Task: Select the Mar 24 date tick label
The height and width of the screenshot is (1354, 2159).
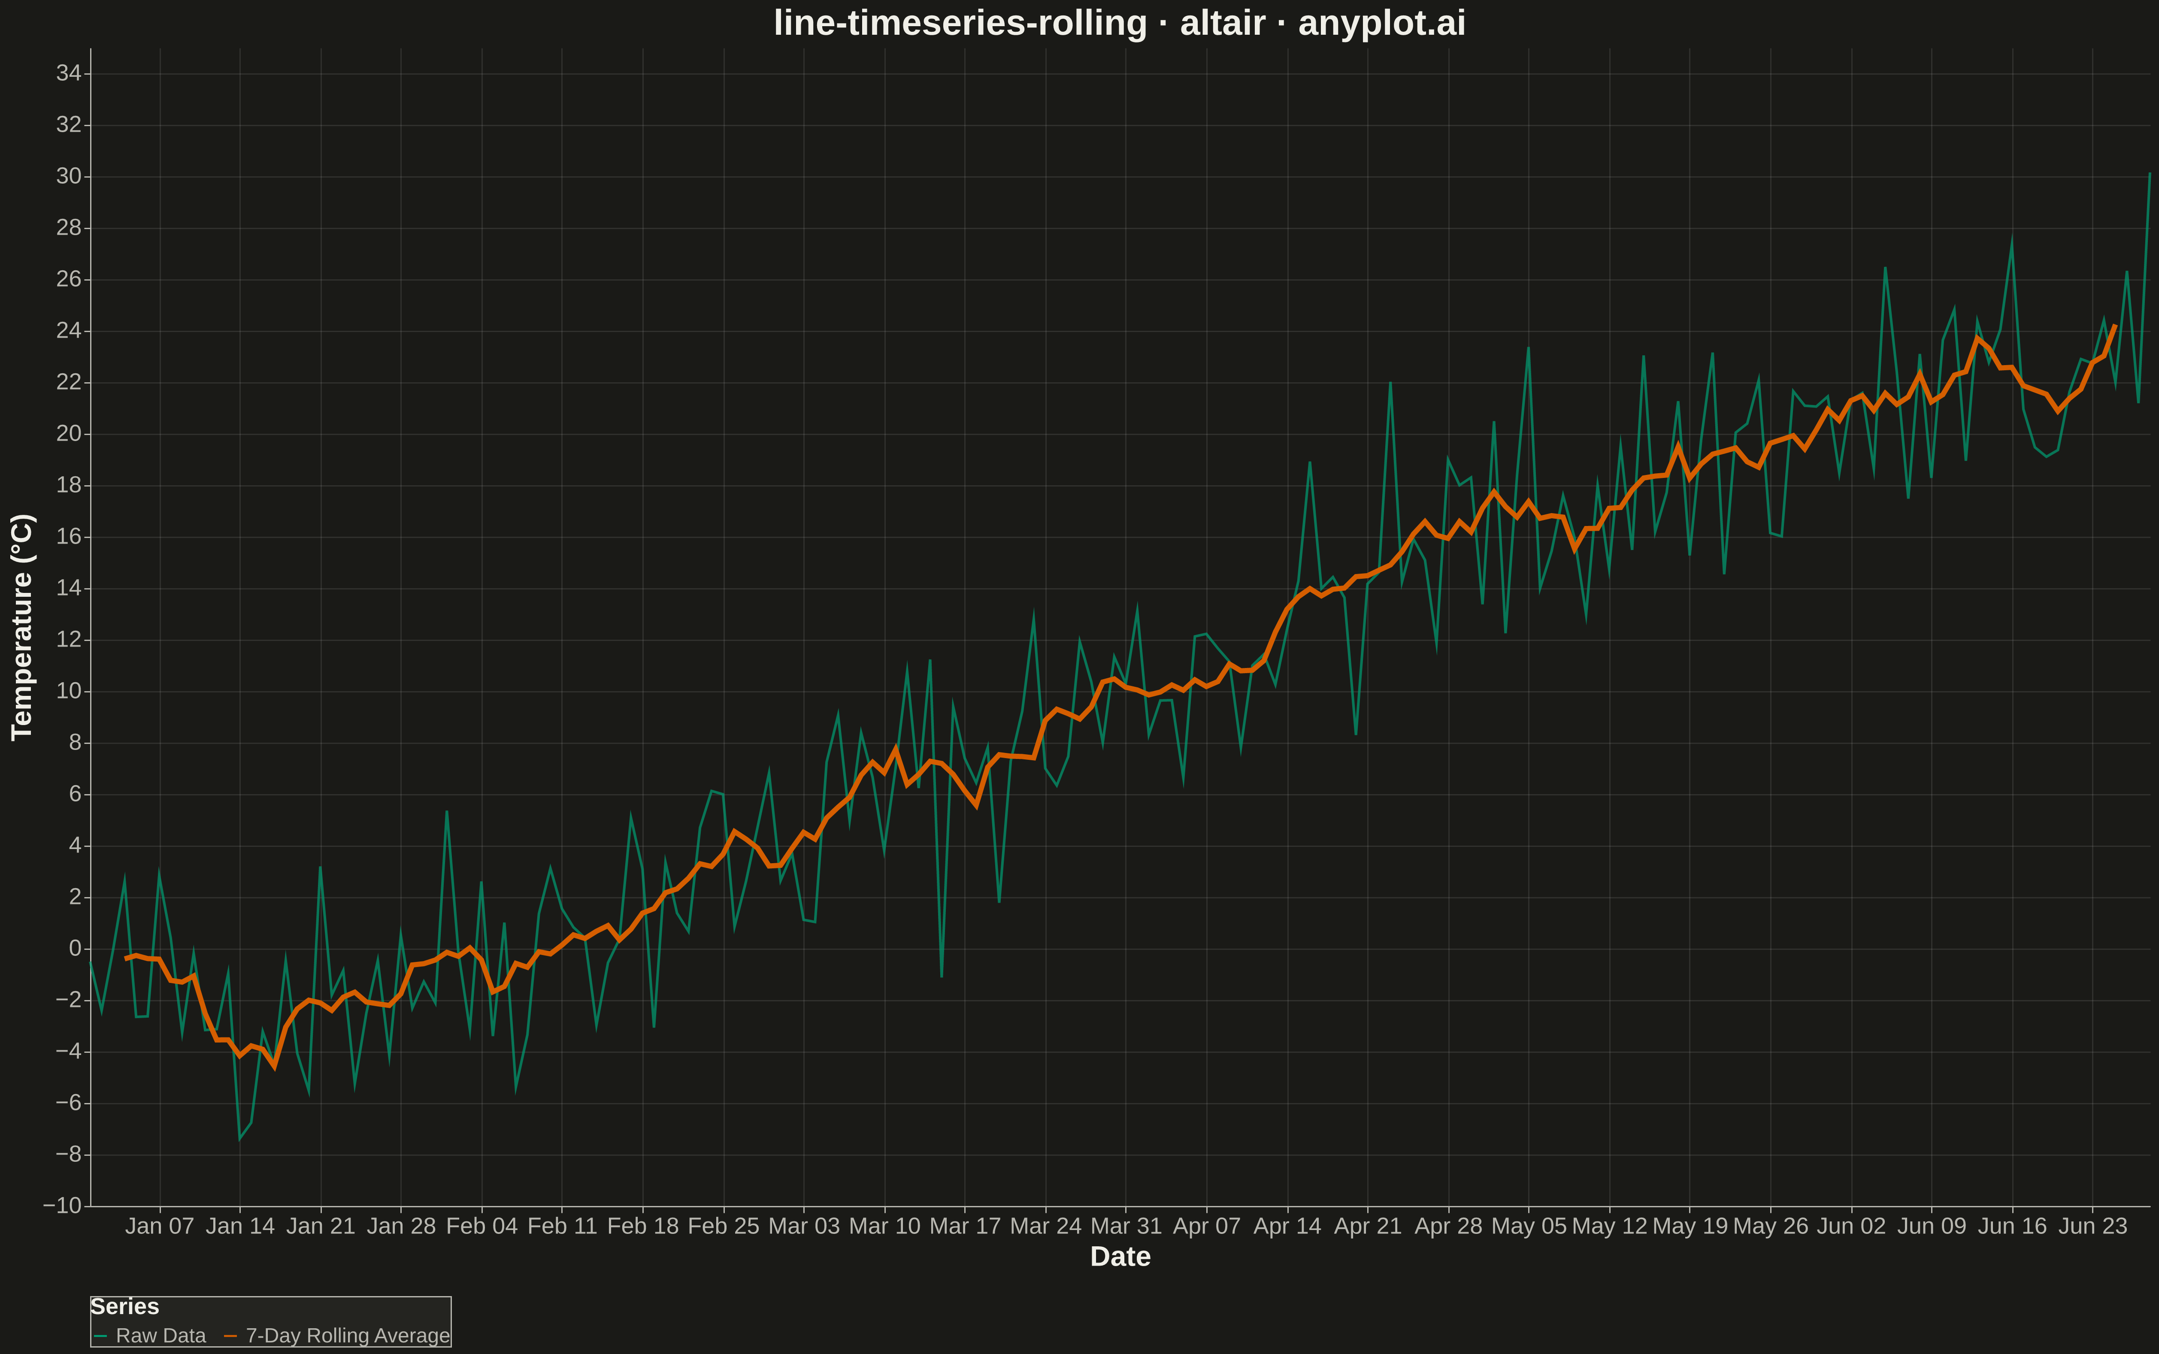Action: click(1046, 1226)
